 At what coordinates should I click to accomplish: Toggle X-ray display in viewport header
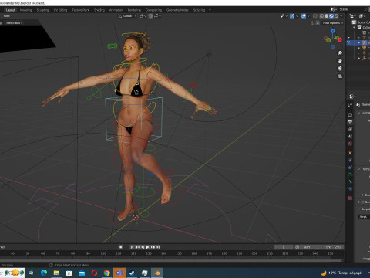tap(315, 16)
